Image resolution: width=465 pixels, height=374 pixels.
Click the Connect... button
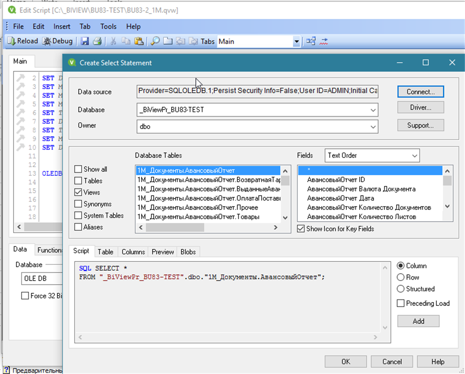421,92
